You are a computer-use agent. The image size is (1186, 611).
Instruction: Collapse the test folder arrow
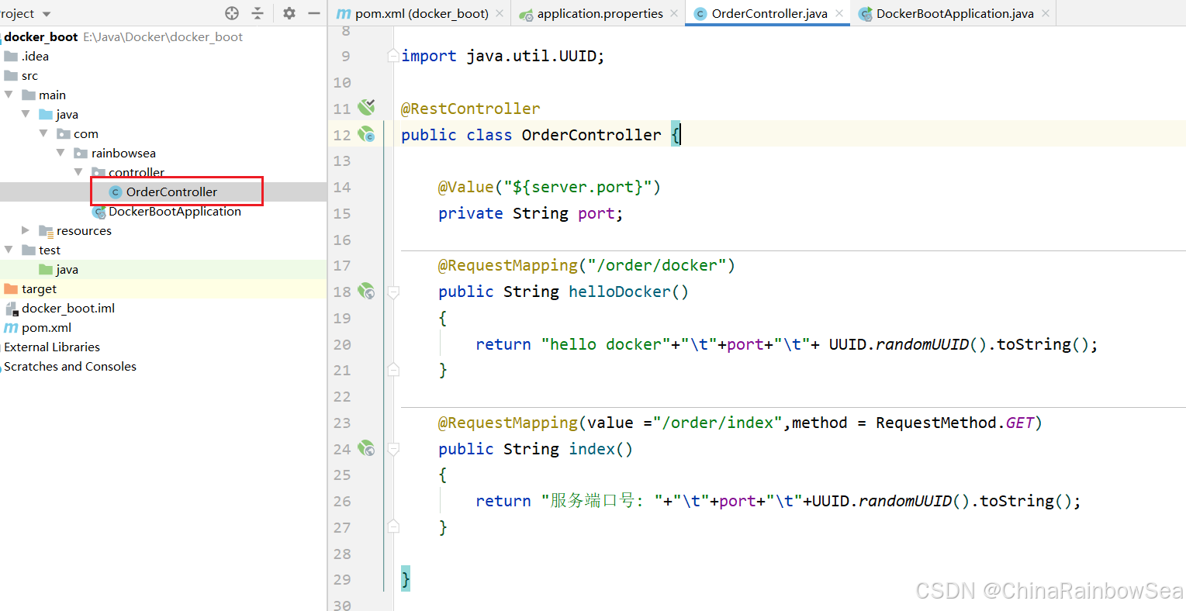click(9, 250)
